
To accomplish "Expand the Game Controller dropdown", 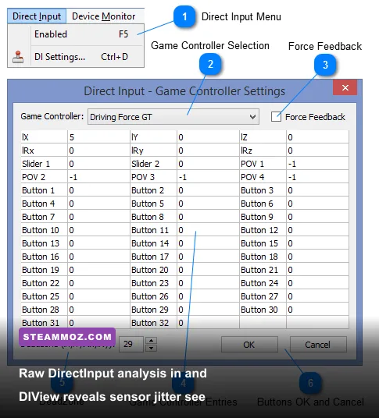I will [x=173, y=117].
